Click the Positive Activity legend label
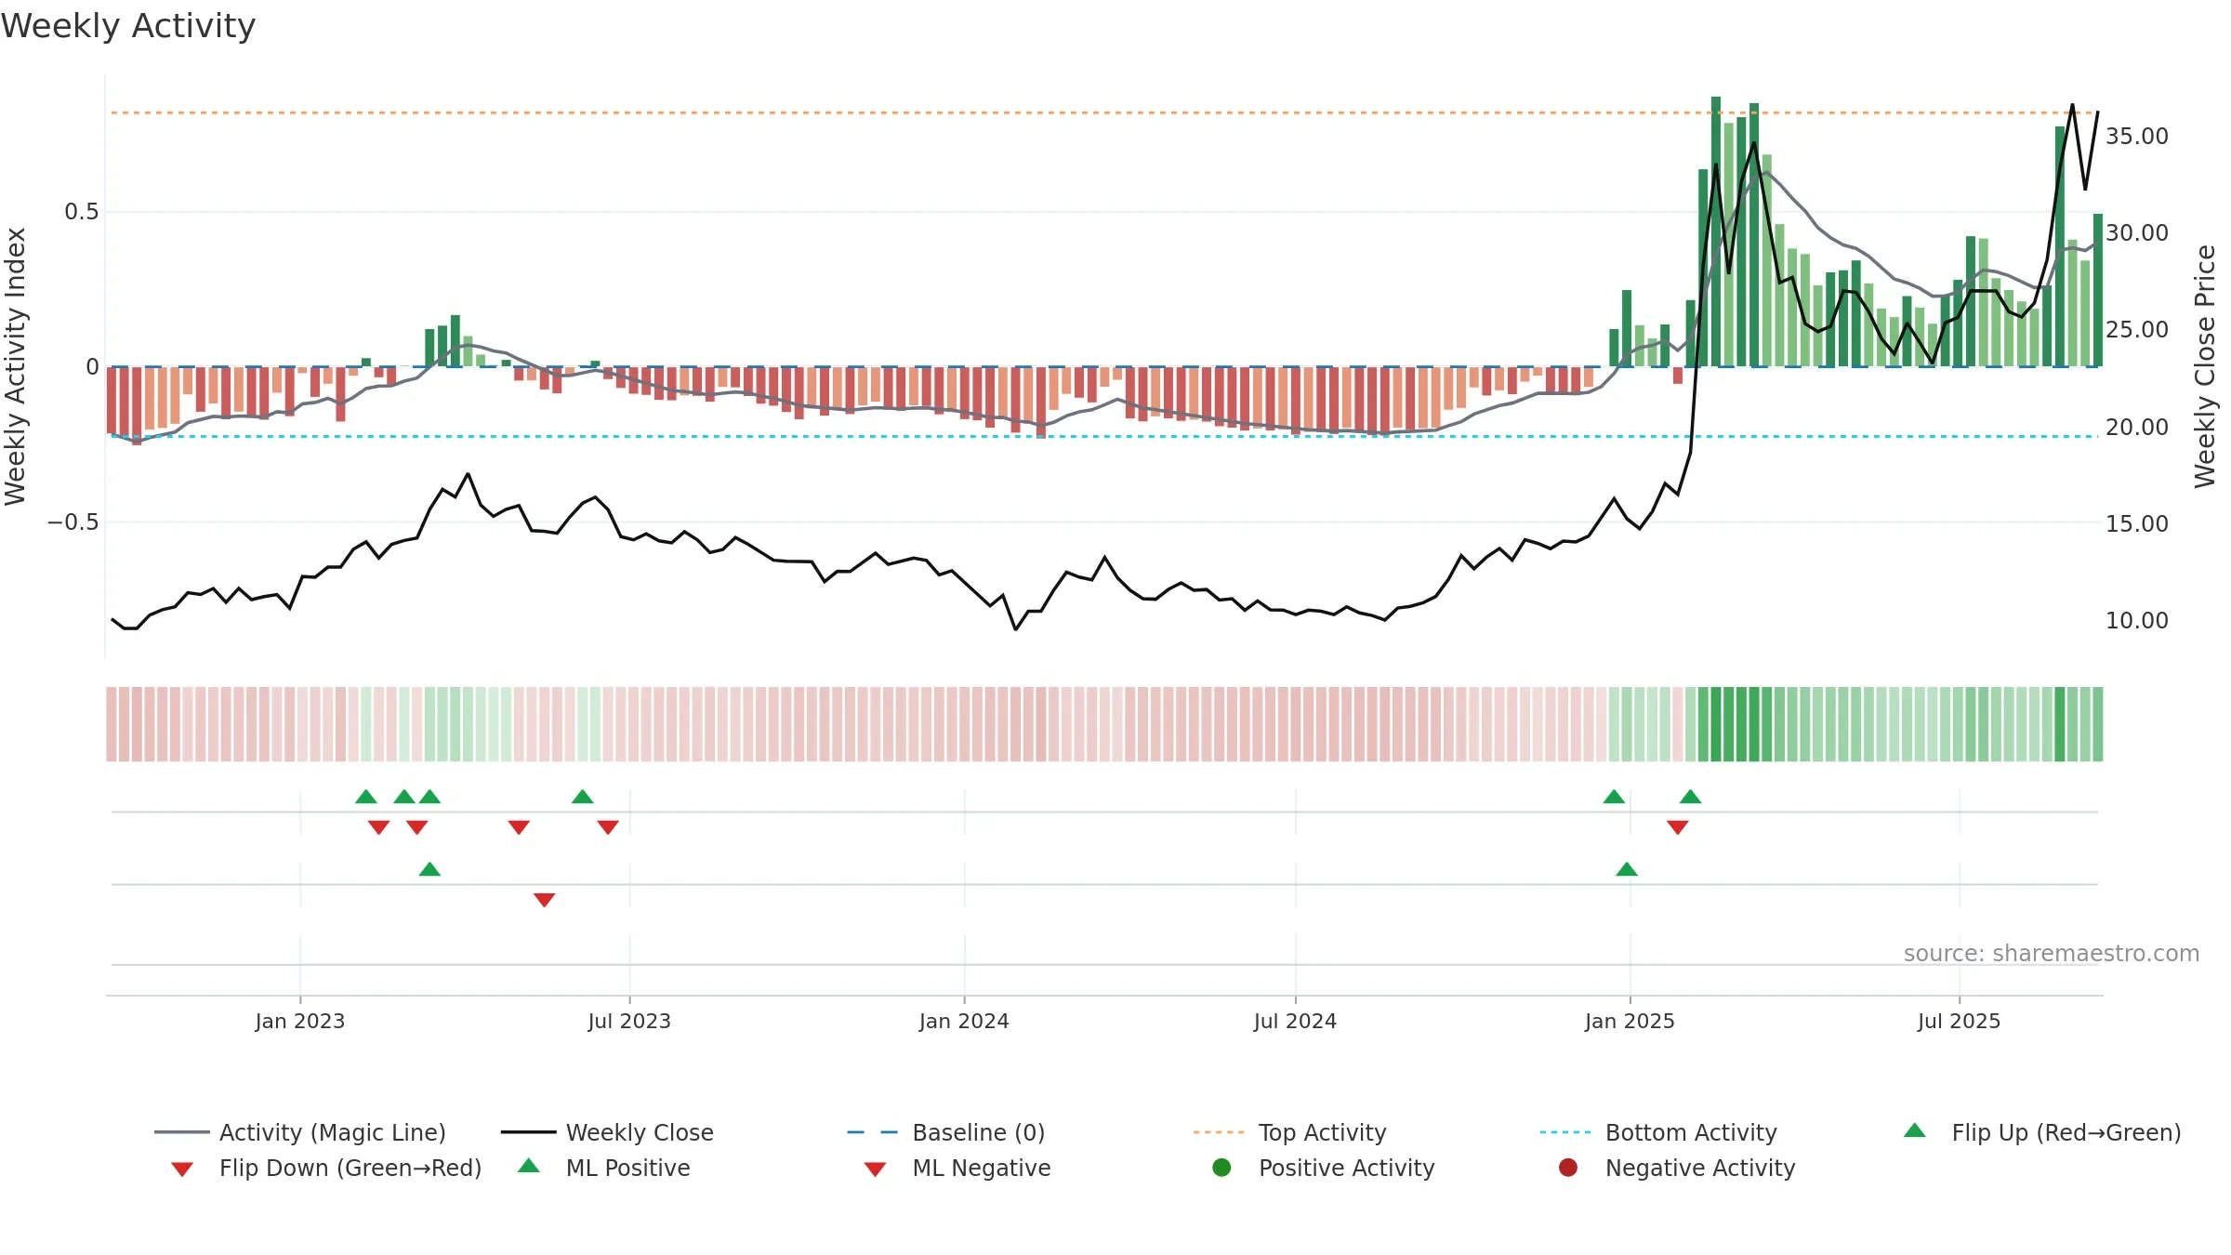 (1347, 1168)
